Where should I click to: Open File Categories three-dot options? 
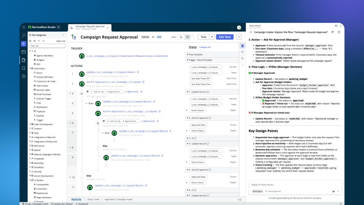click(63, 35)
